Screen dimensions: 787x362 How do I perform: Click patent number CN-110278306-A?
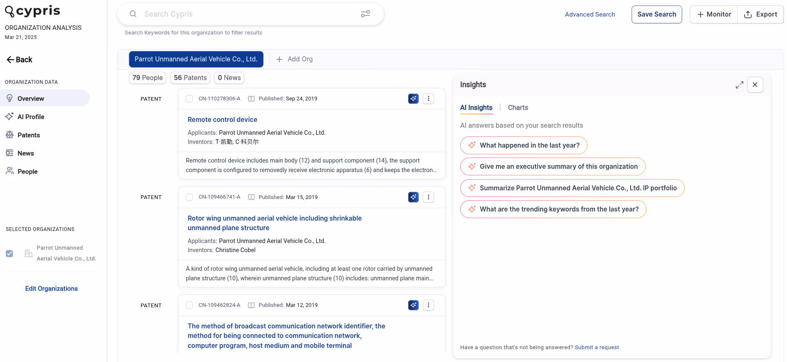click(x=220, y=99)
